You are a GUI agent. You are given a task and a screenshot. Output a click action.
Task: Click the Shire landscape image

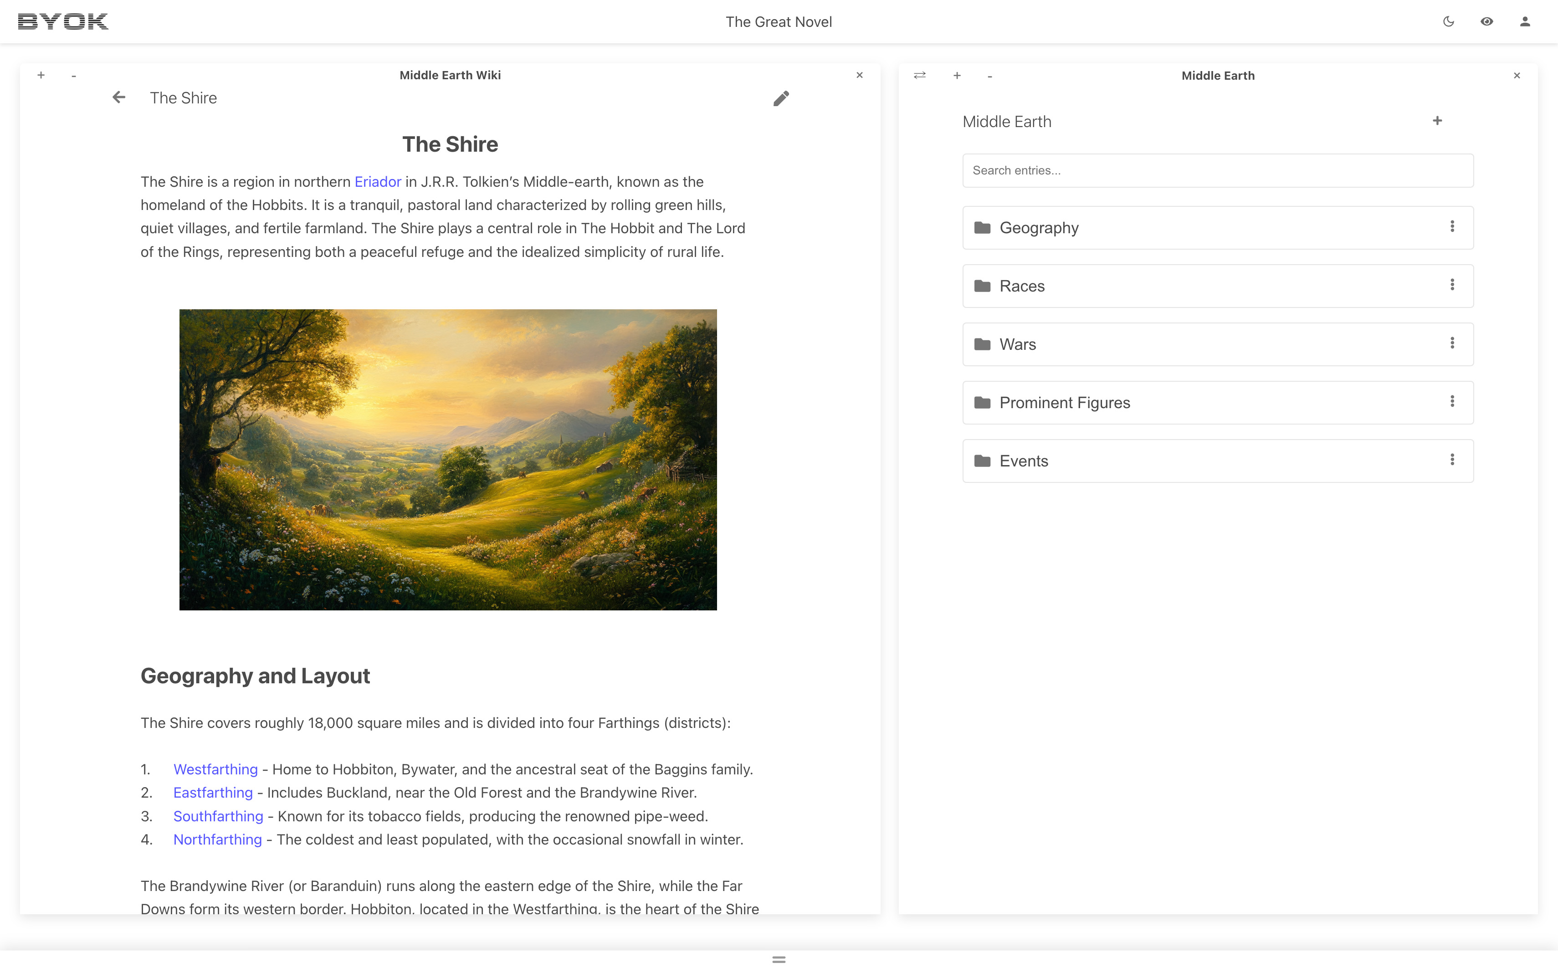pyautogui.click(x=448, y=460)
